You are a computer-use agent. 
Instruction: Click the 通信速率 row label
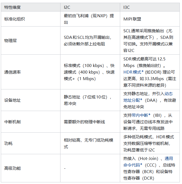pyautogui.click(x=12, y=72)
